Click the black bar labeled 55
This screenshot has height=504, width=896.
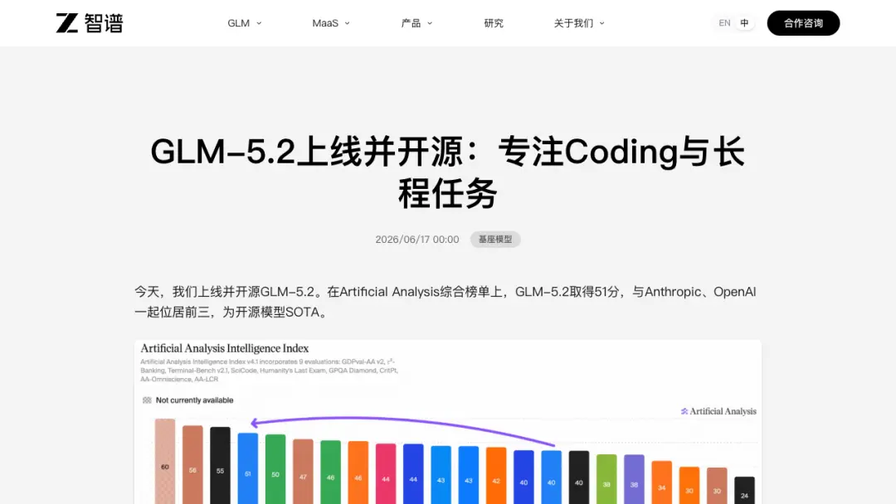tap(220, 465)
